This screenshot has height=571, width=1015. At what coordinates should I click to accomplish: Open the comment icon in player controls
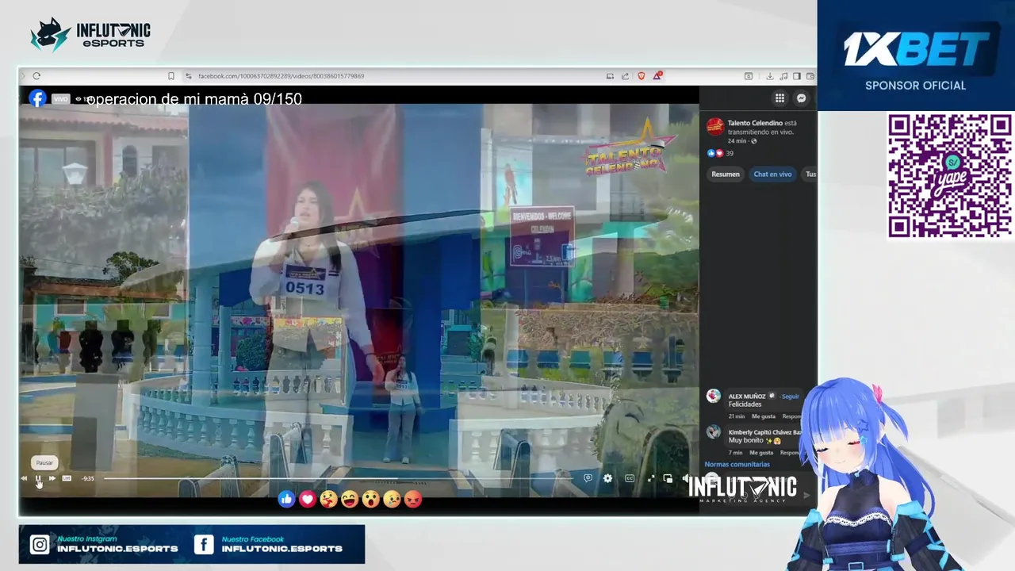click(588, 478)
